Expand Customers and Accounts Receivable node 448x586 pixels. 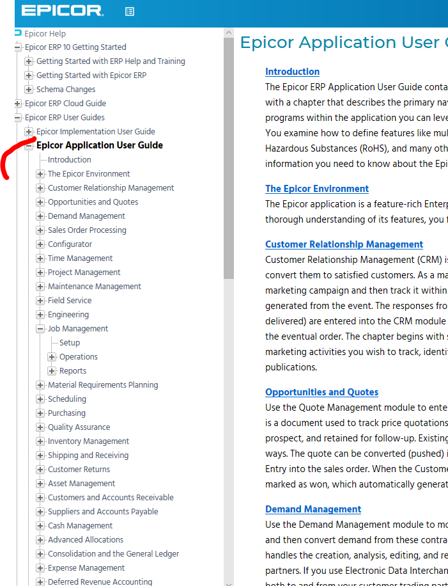[40, 498]
